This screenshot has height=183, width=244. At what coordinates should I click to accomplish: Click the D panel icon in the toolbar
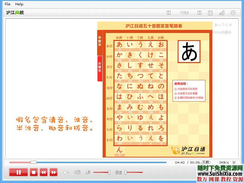click(210, 13)
